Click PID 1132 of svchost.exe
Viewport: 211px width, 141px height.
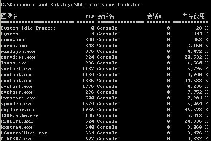point(88,69)
